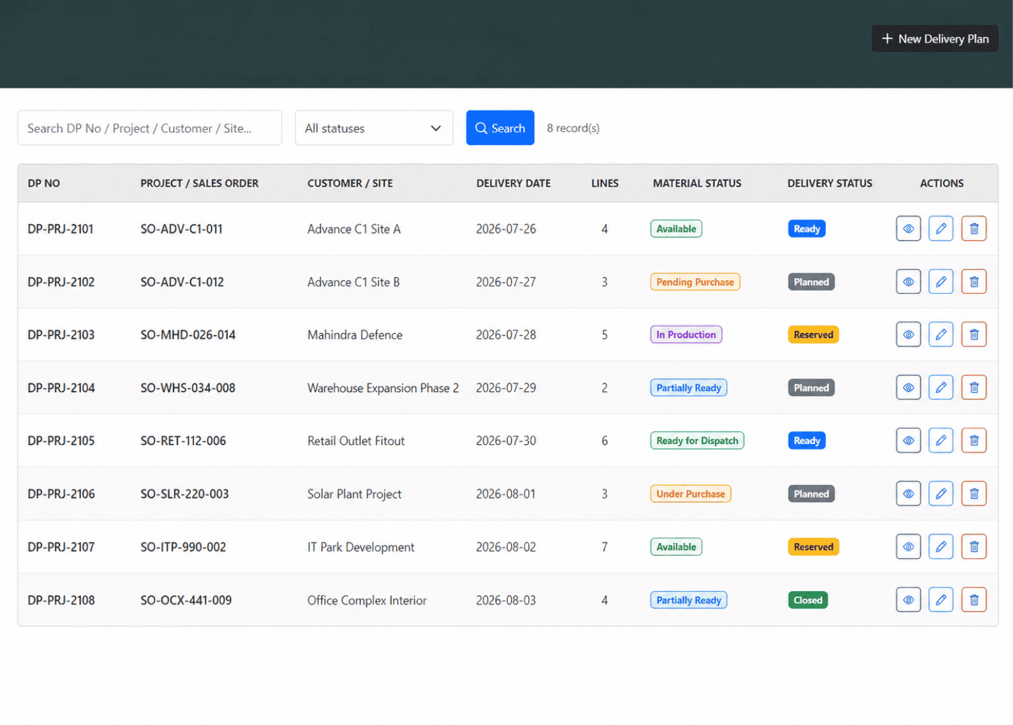The image size is (1013, 725).
Task: Open the All statuses dropdown
Action: click(x=374, y=128)
